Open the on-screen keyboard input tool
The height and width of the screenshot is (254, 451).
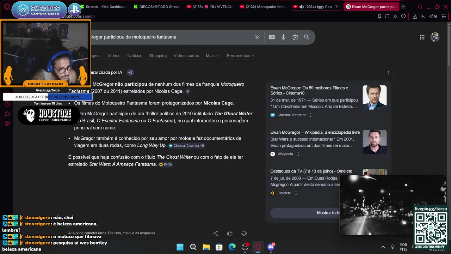[x=272, y=37]
